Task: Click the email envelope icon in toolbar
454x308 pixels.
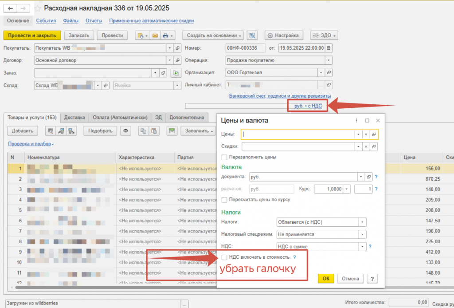Action: click(x=155, y=36)
